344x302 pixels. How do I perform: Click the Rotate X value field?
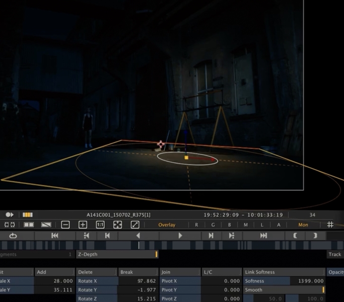point(138,281)
